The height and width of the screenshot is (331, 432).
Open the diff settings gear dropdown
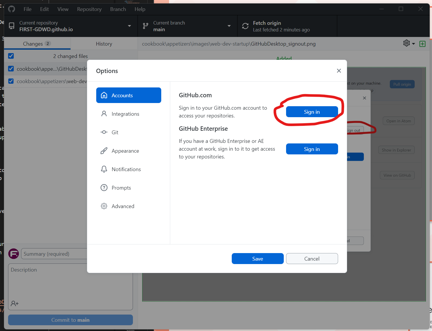(x=409, y=43)
